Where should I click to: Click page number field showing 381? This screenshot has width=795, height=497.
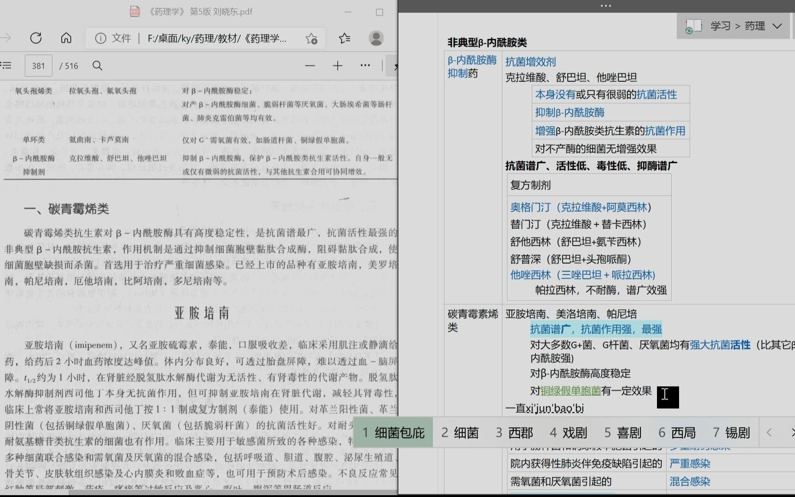pos(39,66)
